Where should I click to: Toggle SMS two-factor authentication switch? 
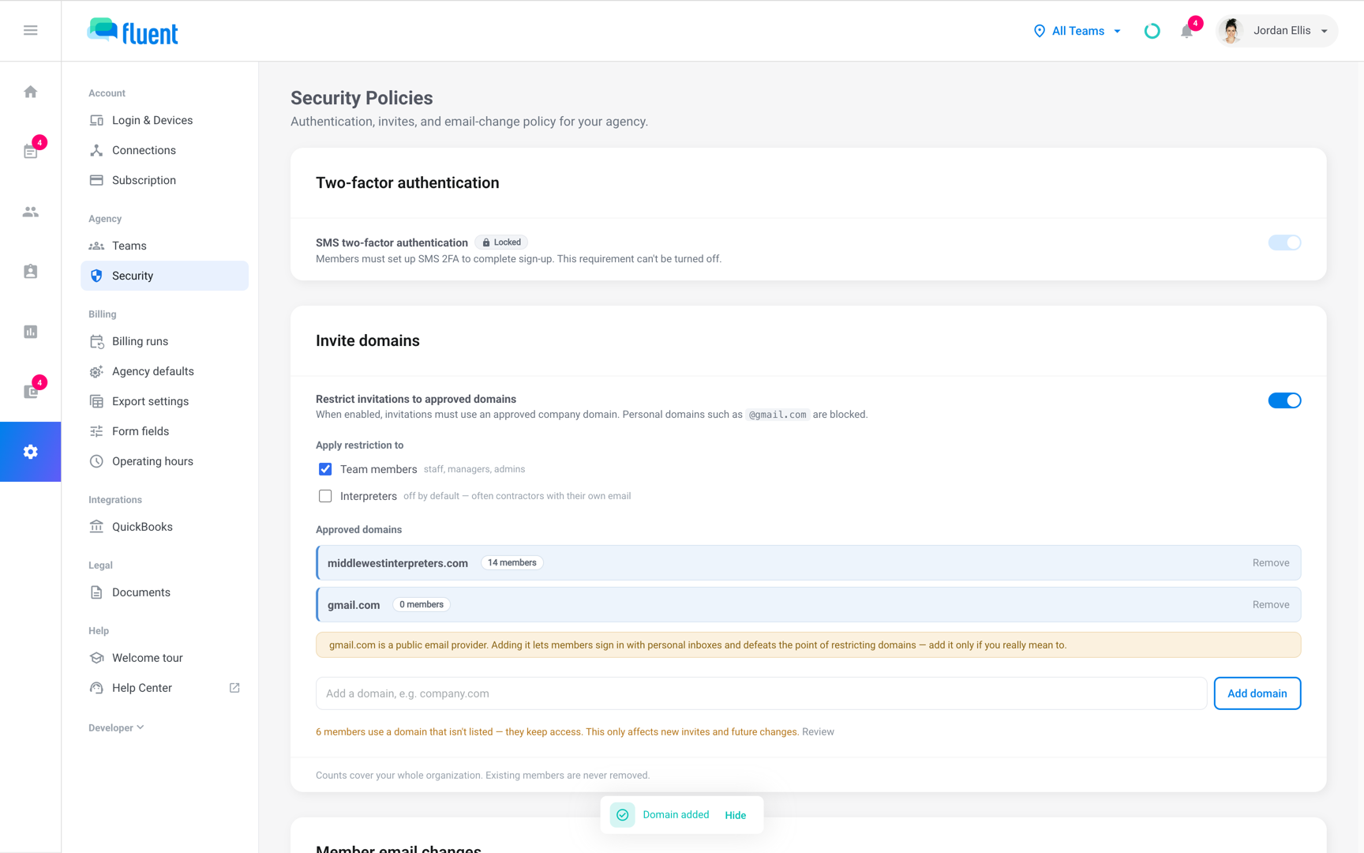1284,242
